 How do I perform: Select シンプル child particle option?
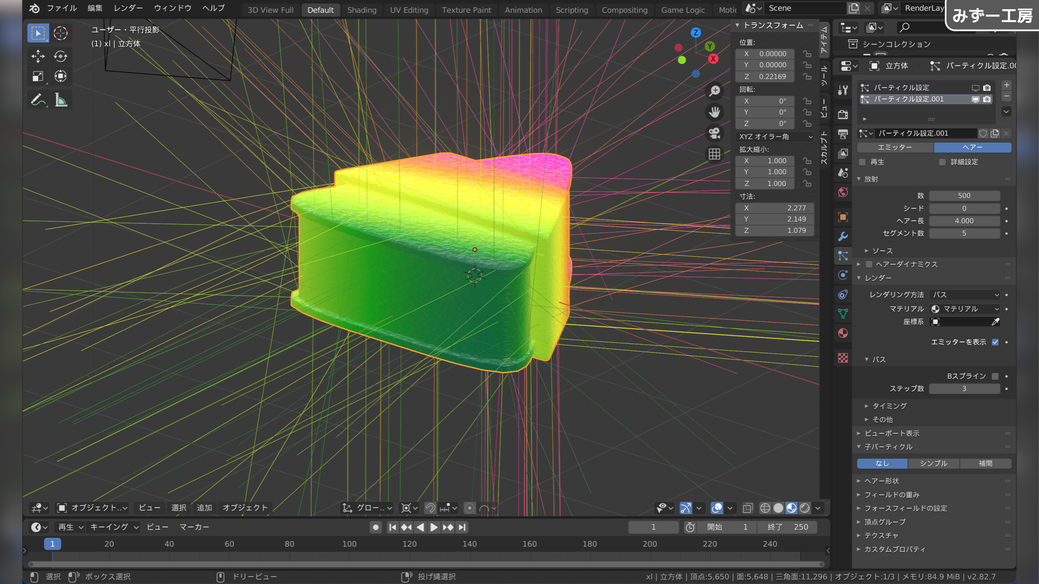[x=933, y=464]
